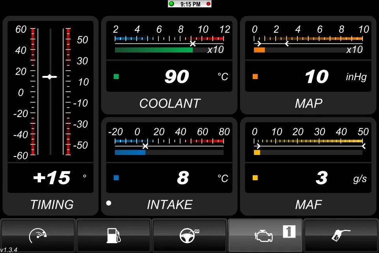
Task: Select the check engine page tab
Action: pos(265,235)
